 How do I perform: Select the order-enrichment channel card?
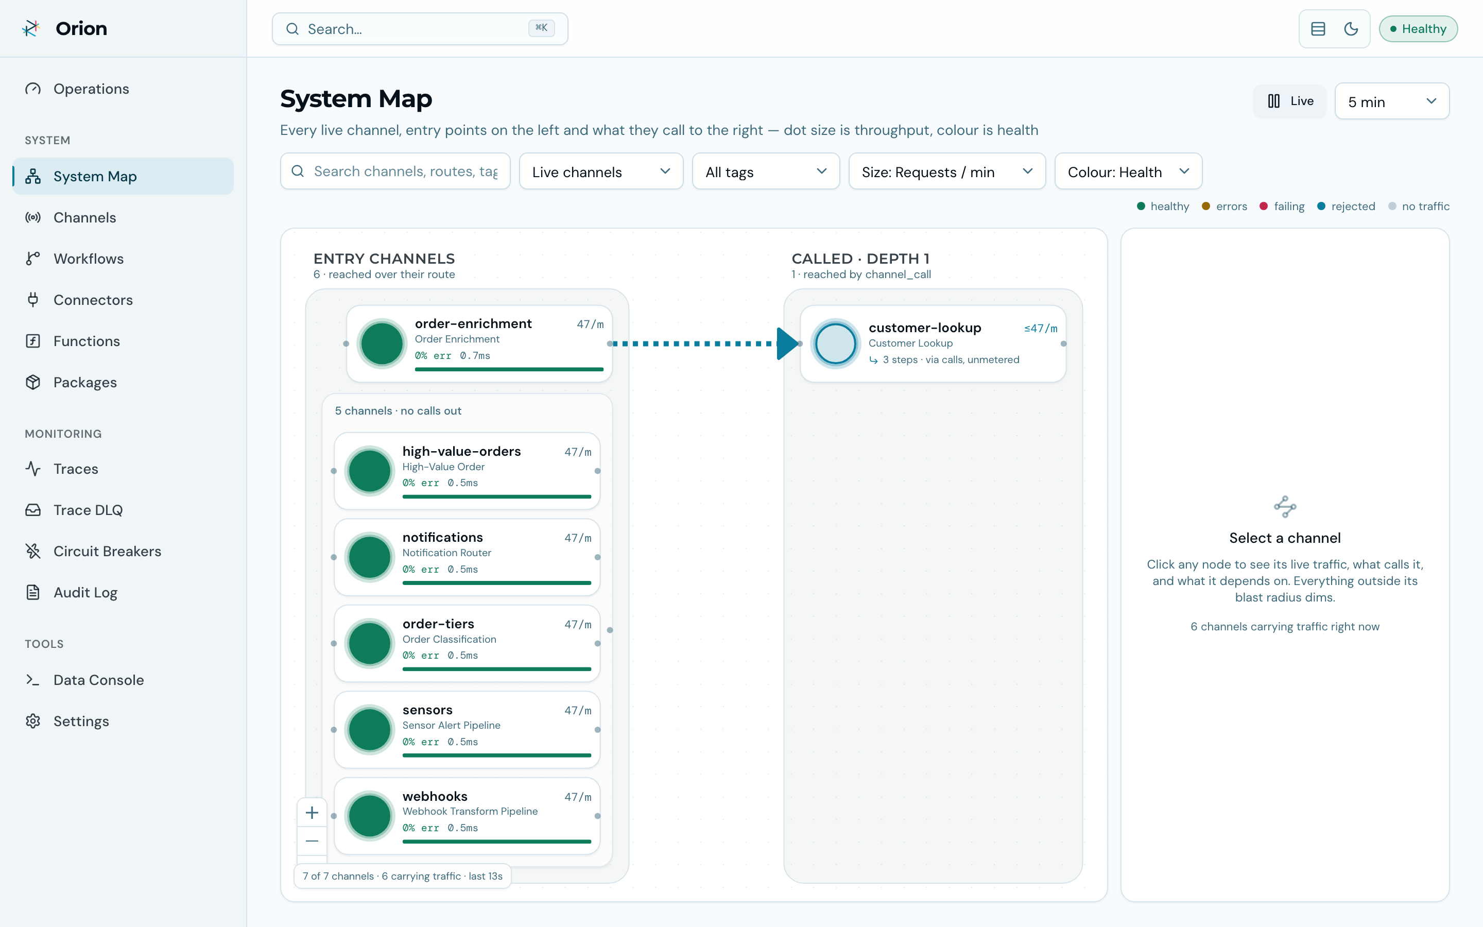pyautogui.click(x=479, y=344)
